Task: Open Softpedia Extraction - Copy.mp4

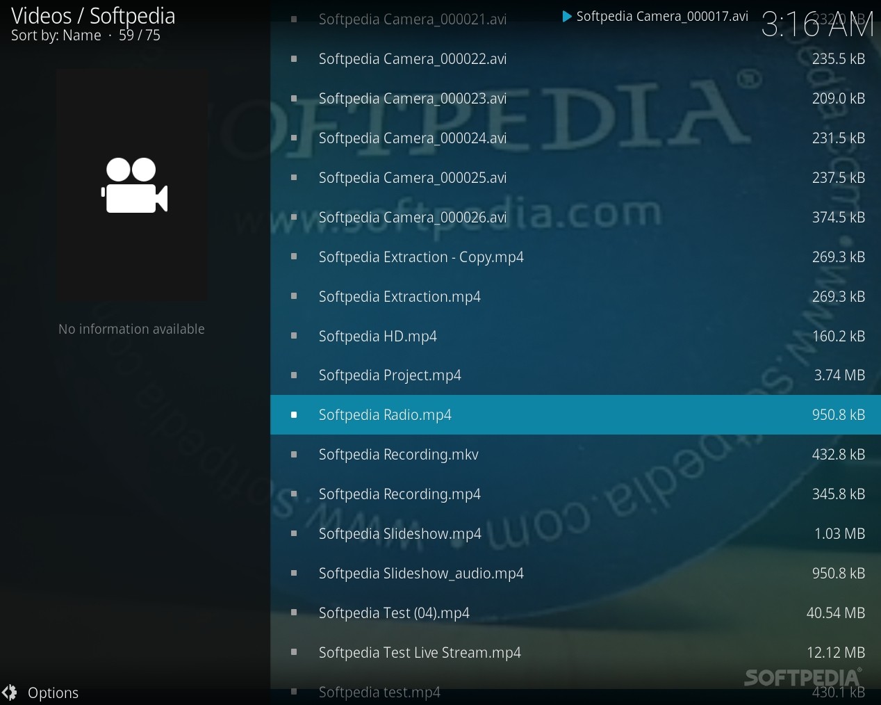Action: tap(575, 257)
